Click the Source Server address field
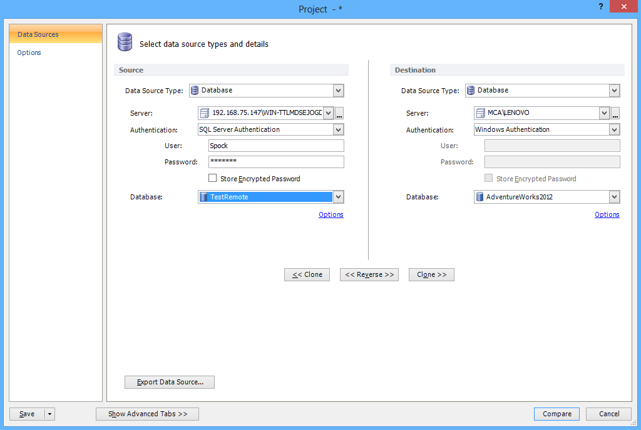The height and width of the screenshot is (430, 641). (267, 113)
